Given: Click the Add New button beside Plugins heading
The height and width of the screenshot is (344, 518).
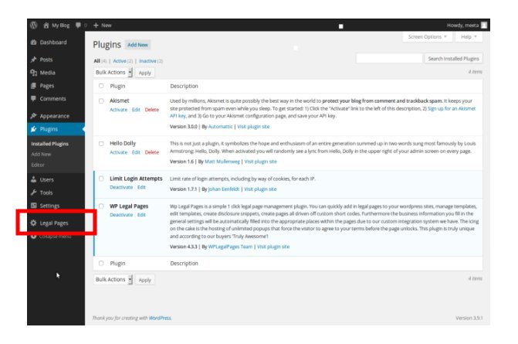Looking at the screenshot, I should pos(137,45).
